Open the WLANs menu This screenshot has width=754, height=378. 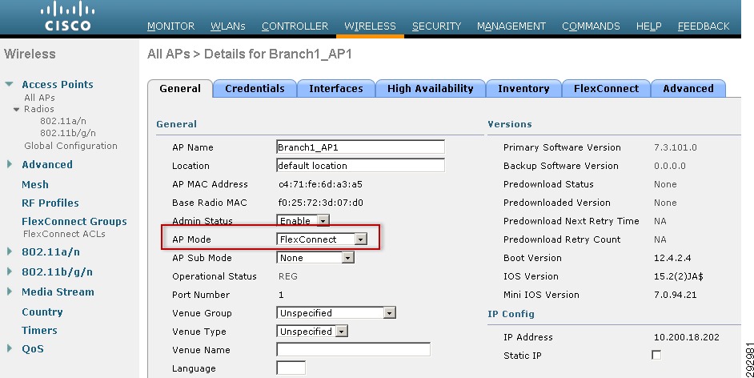(228, 26)
